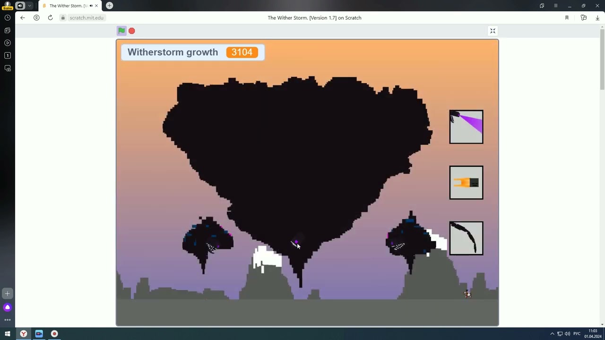Close The Wither Storm tab
The image size is (605, 340).
tap(96, 6)
